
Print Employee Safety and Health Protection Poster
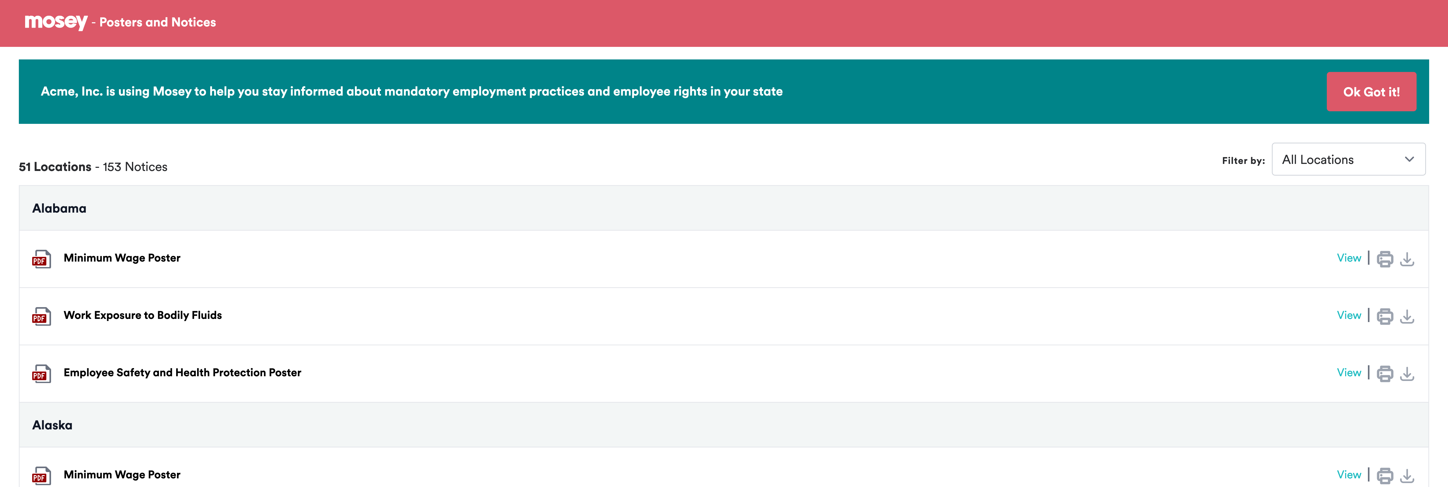(x=1384, y=374)
